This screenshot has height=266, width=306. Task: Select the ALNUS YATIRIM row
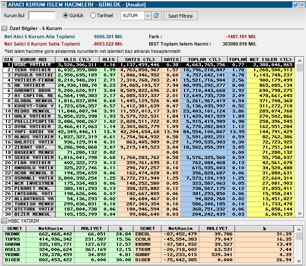149,137
